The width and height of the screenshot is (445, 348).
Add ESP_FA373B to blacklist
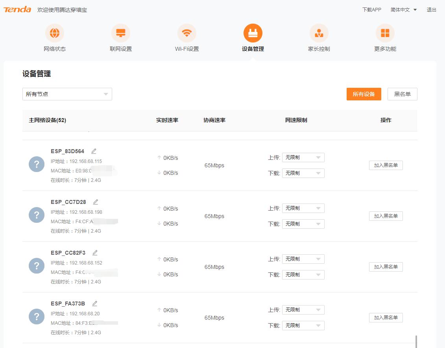tap(386, 318)
